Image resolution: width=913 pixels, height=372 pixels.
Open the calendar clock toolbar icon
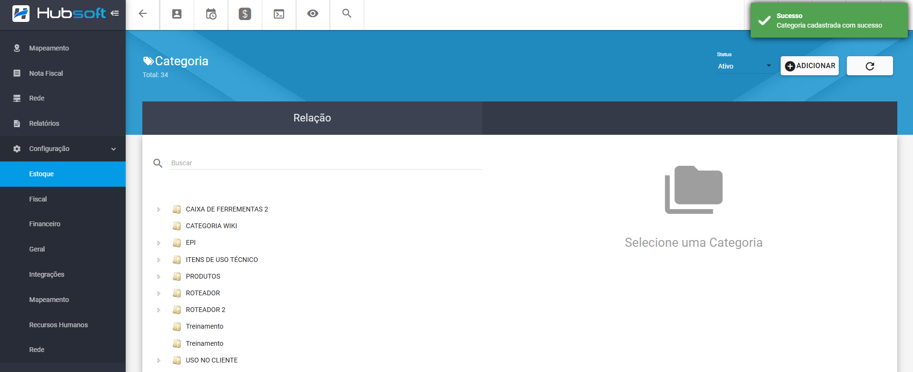click(211, 14)
